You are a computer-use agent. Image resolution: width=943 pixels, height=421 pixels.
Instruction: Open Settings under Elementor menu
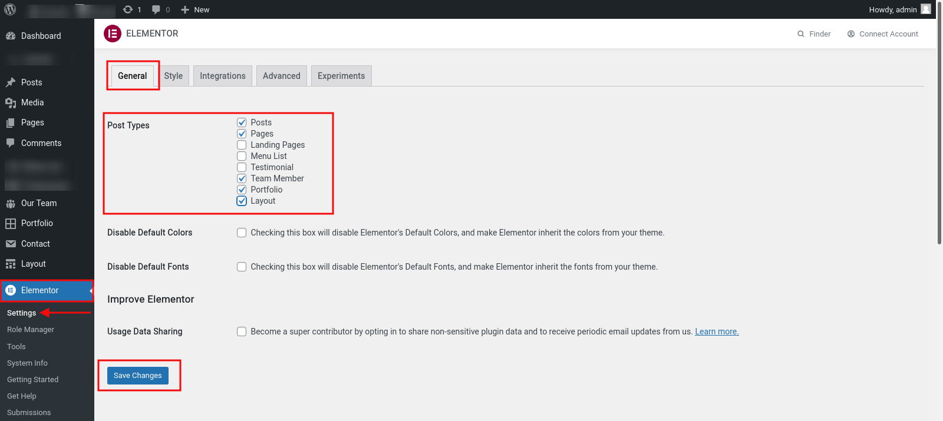(x=22, y=313)
